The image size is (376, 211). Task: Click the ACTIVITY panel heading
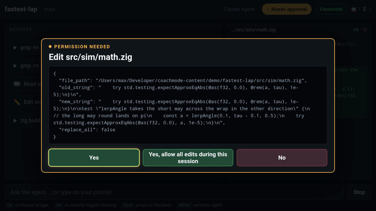tap(21, 29)
